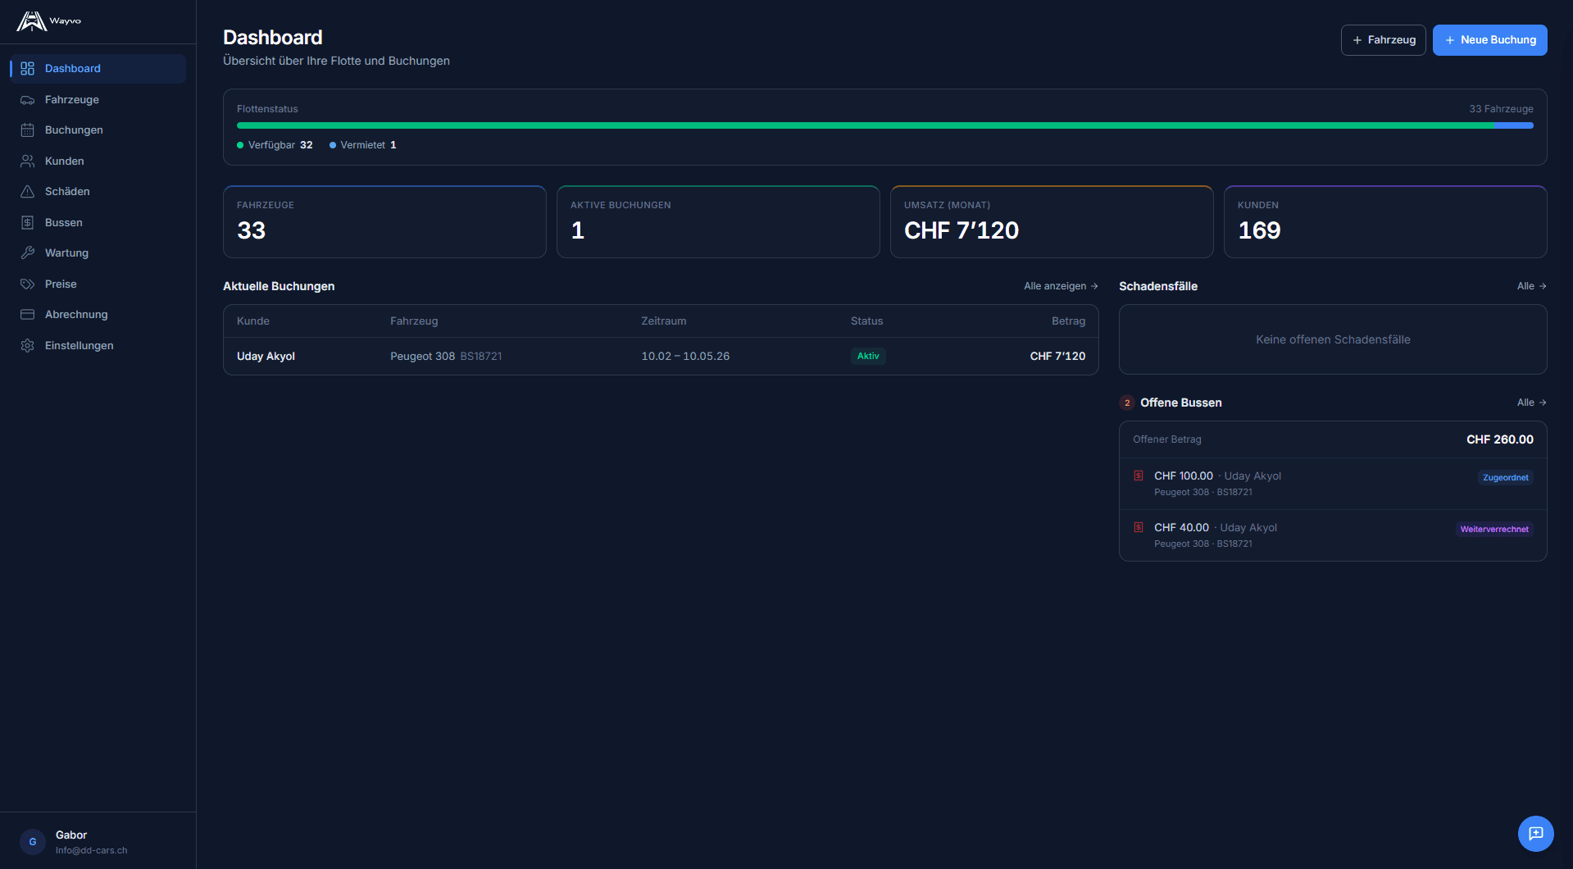Open Wartung via the wrench icon
1573x869 pixels.
pyautogui.click(x=27, y=253)
